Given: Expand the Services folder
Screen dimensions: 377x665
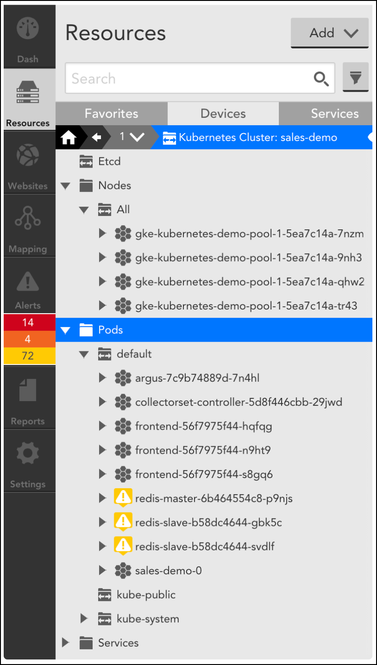Looking at the screenshot, I should click(65, 642).
